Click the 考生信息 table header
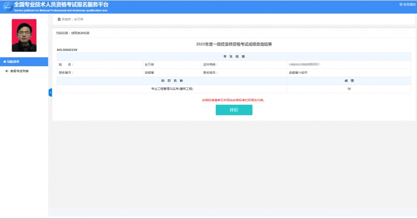Image resolution: width=417 pixels, height=219 pixels. click(x=234, y=56)
